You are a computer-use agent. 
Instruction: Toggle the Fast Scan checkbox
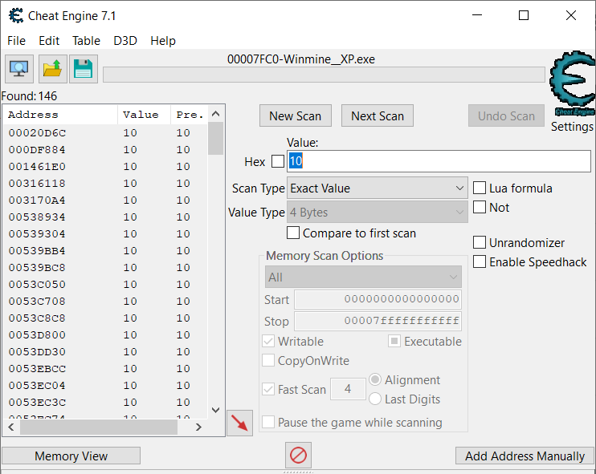pyautogui.click(x=268, y=389)
